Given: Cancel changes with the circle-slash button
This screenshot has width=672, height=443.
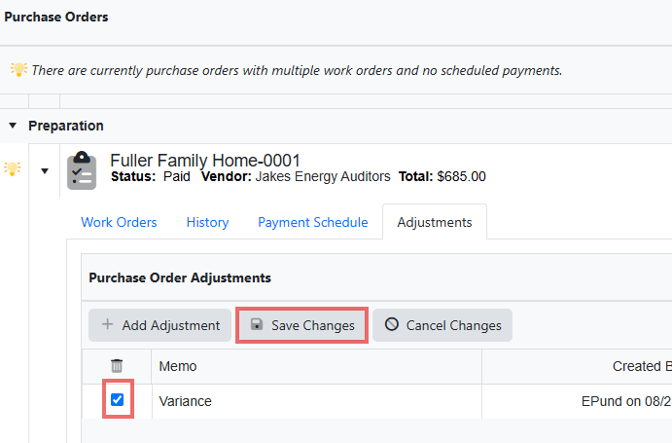Looking at the screenshot, I should [x=442, y=325].
